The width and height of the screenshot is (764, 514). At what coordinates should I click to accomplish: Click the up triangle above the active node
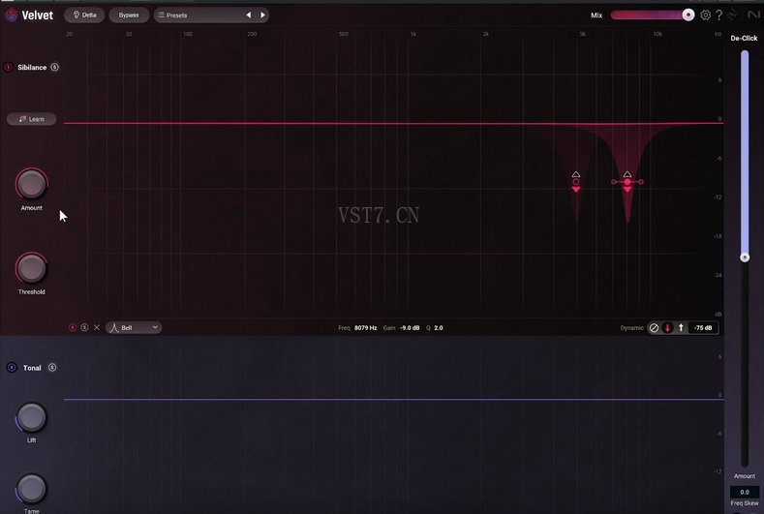pos(627,174)
